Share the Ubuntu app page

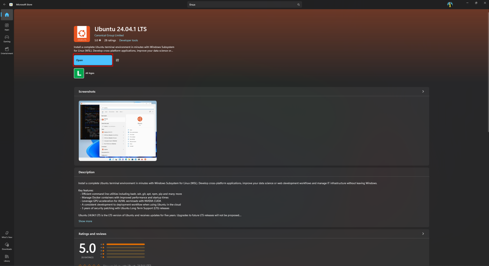[x=117, y=60]
